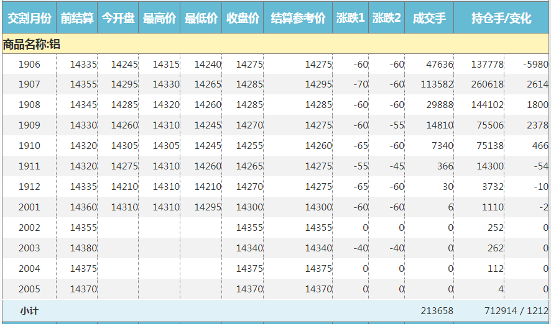The width and height of the screenshot is (551, 324).
Task: Click open interest value 137778
Action: pyautogui.click(x=487, y=64)
